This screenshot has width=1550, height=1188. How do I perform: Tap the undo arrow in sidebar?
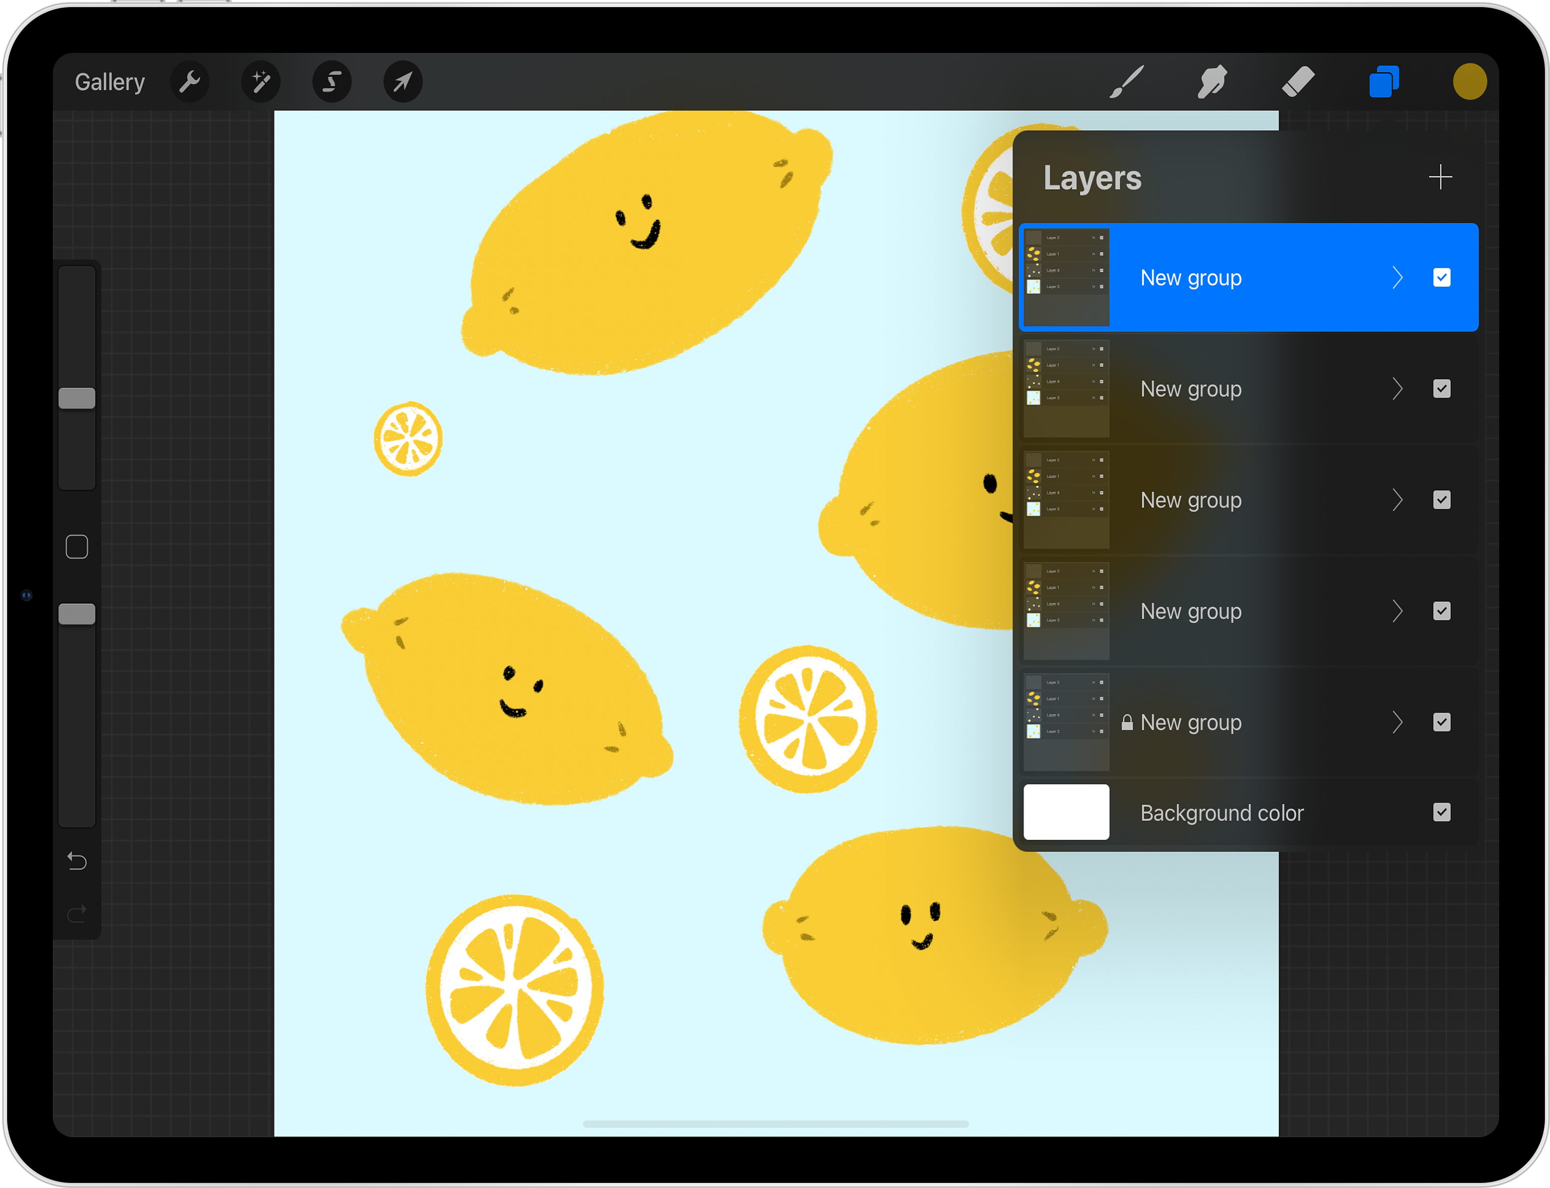(x=77, y=861)
